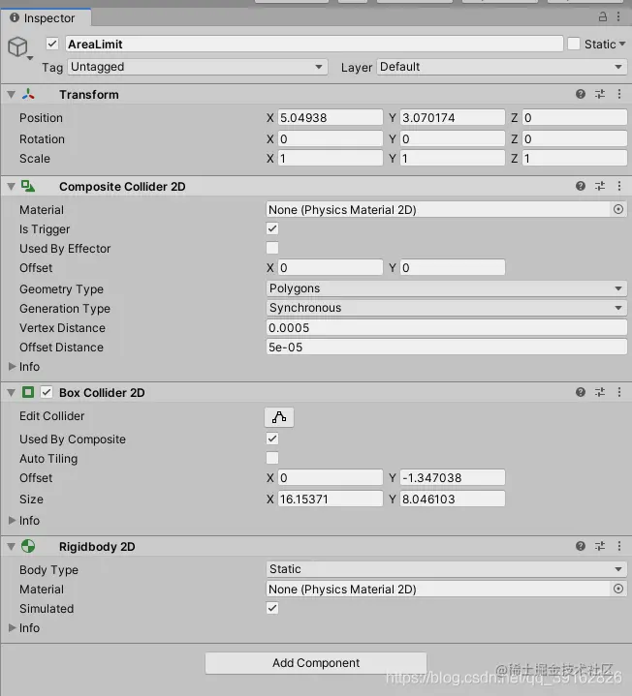
Task: Open the Tag dropdown showing Untagged
Action: point(198,67)
